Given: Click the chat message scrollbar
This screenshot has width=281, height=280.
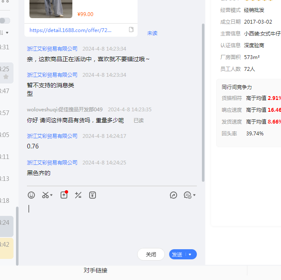Looking at the screenshot, I should click(x=203, y=101).
